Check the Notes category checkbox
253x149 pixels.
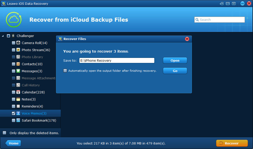(13, 99)
